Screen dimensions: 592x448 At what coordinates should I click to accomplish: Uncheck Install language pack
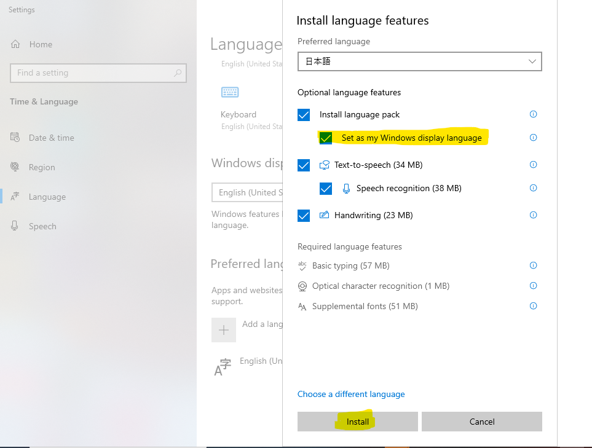tap(304, 115)
